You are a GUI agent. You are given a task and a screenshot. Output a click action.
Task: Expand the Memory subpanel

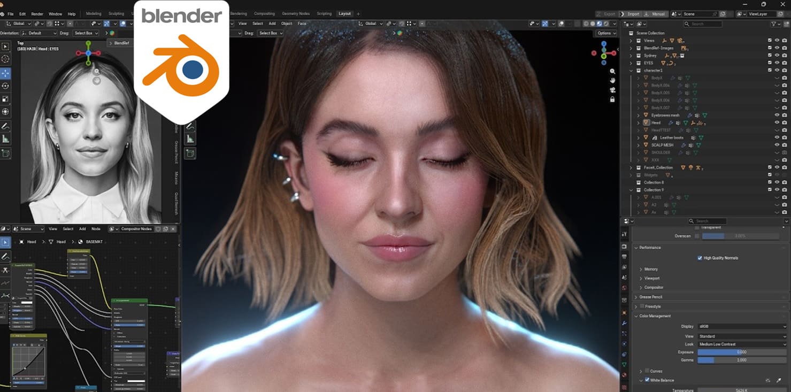[x=641, y=269]
